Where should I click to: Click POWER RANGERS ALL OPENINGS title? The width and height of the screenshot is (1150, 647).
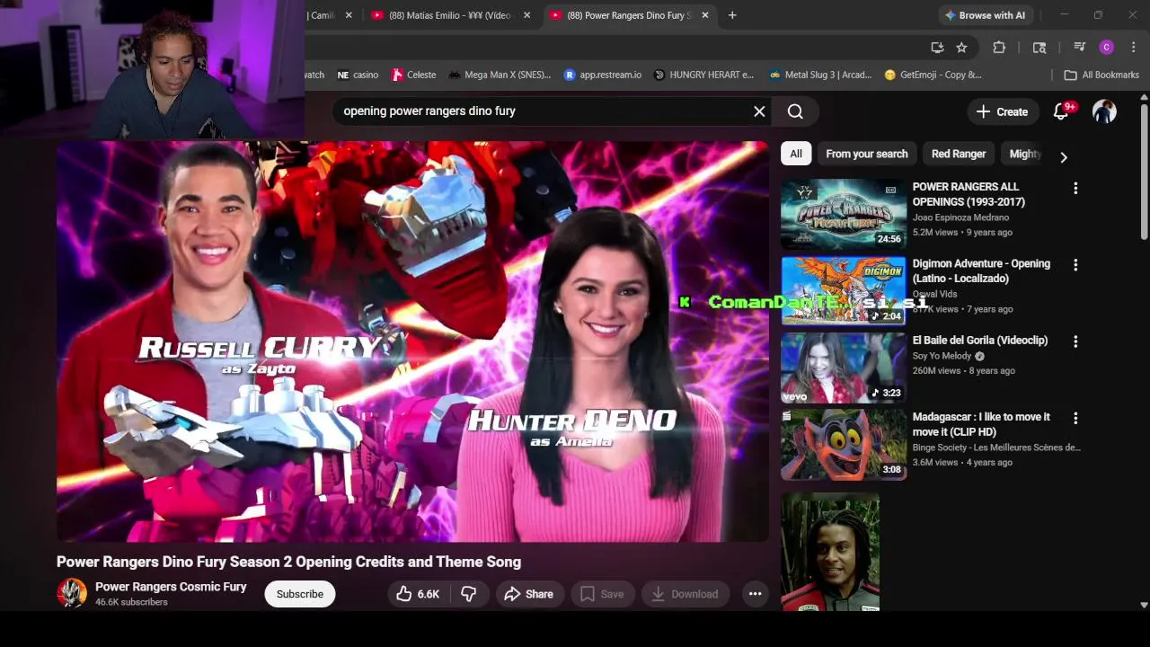969,194
